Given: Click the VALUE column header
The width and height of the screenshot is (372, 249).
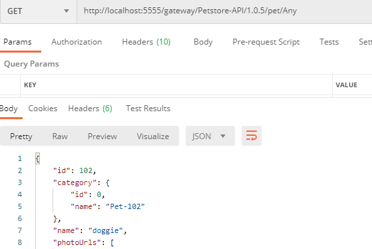Looking at the screenshot, I should [x=346, y=85].
